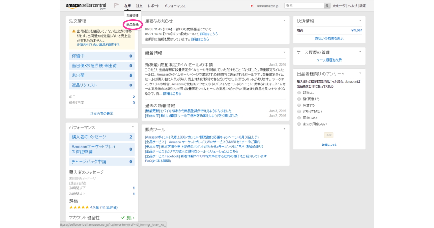Image resolution: width=434 pixels, height=228 pixels.
Task: Click the 24時間以下 message count
Action: (x=133, y=188)
